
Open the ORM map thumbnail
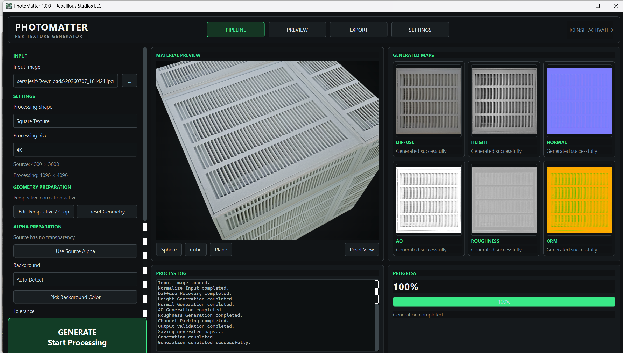tap(579, 200)
